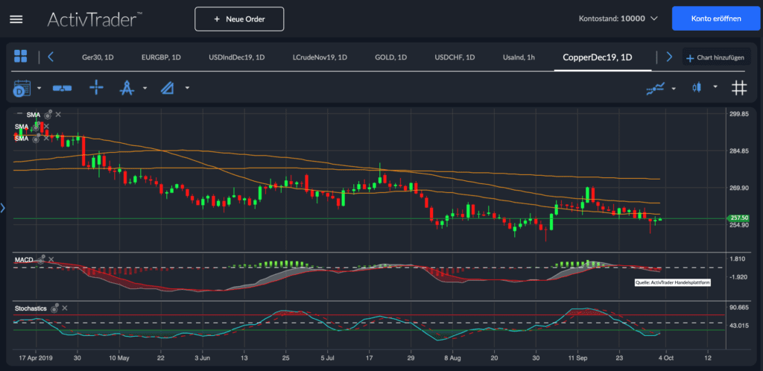Screen dimensions: 763x371
Task: Click the 4 Oct date label
Action: [x=665, y=358]
